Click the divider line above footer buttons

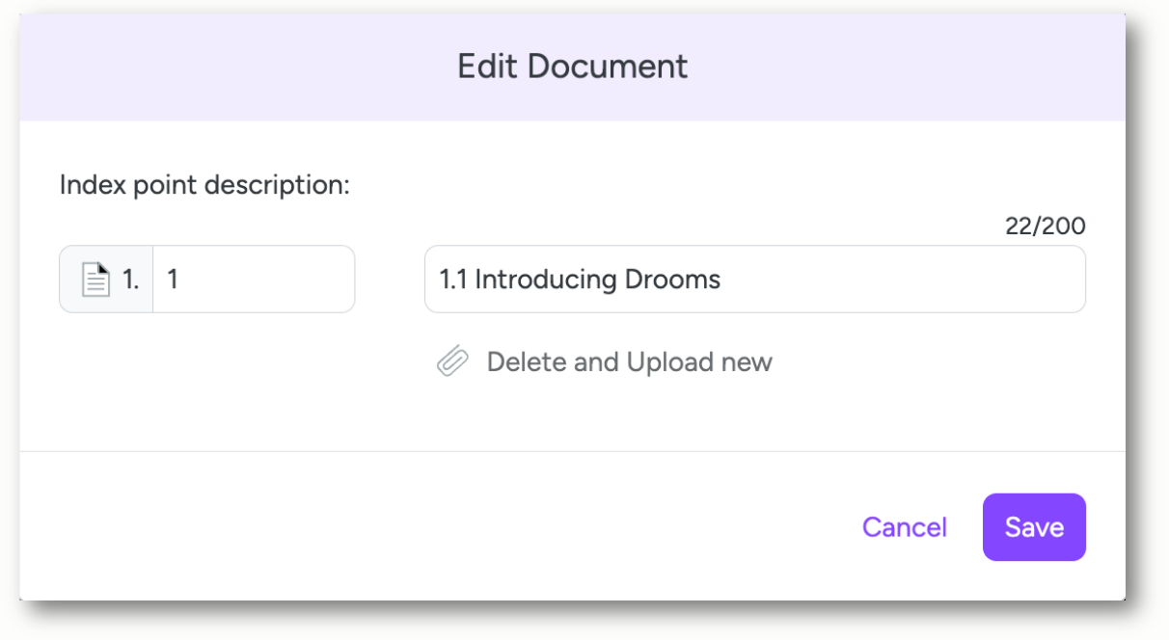click(x=573, y=451)
